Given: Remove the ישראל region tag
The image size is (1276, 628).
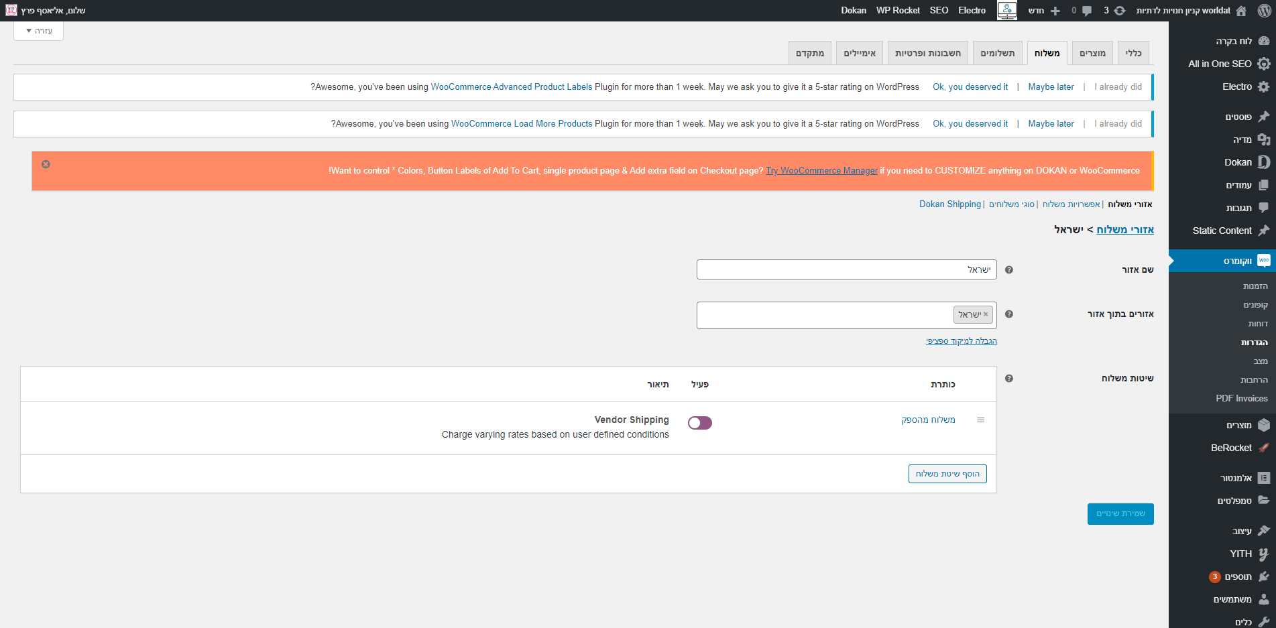Looking at the screenshot, I should (986, 314).
